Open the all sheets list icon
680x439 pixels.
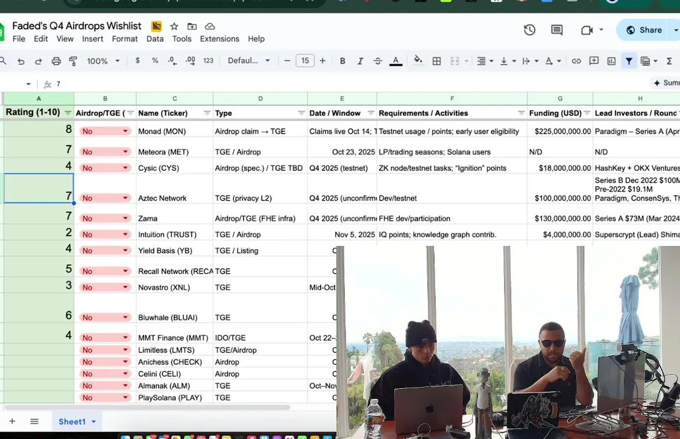[x=34, y=421]
